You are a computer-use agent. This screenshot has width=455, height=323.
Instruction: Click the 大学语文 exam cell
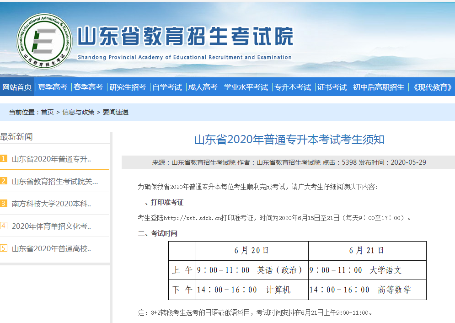tap(367, 270)
